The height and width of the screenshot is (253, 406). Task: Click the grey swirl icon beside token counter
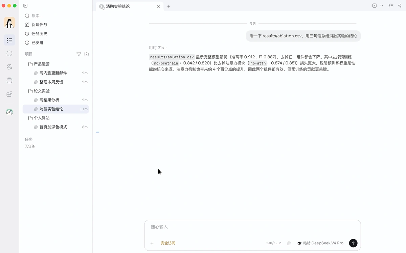point(289,243)
